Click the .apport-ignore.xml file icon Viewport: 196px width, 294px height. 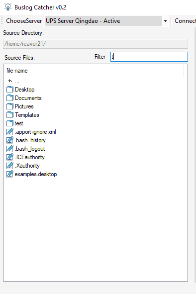[x=10, y=132]
